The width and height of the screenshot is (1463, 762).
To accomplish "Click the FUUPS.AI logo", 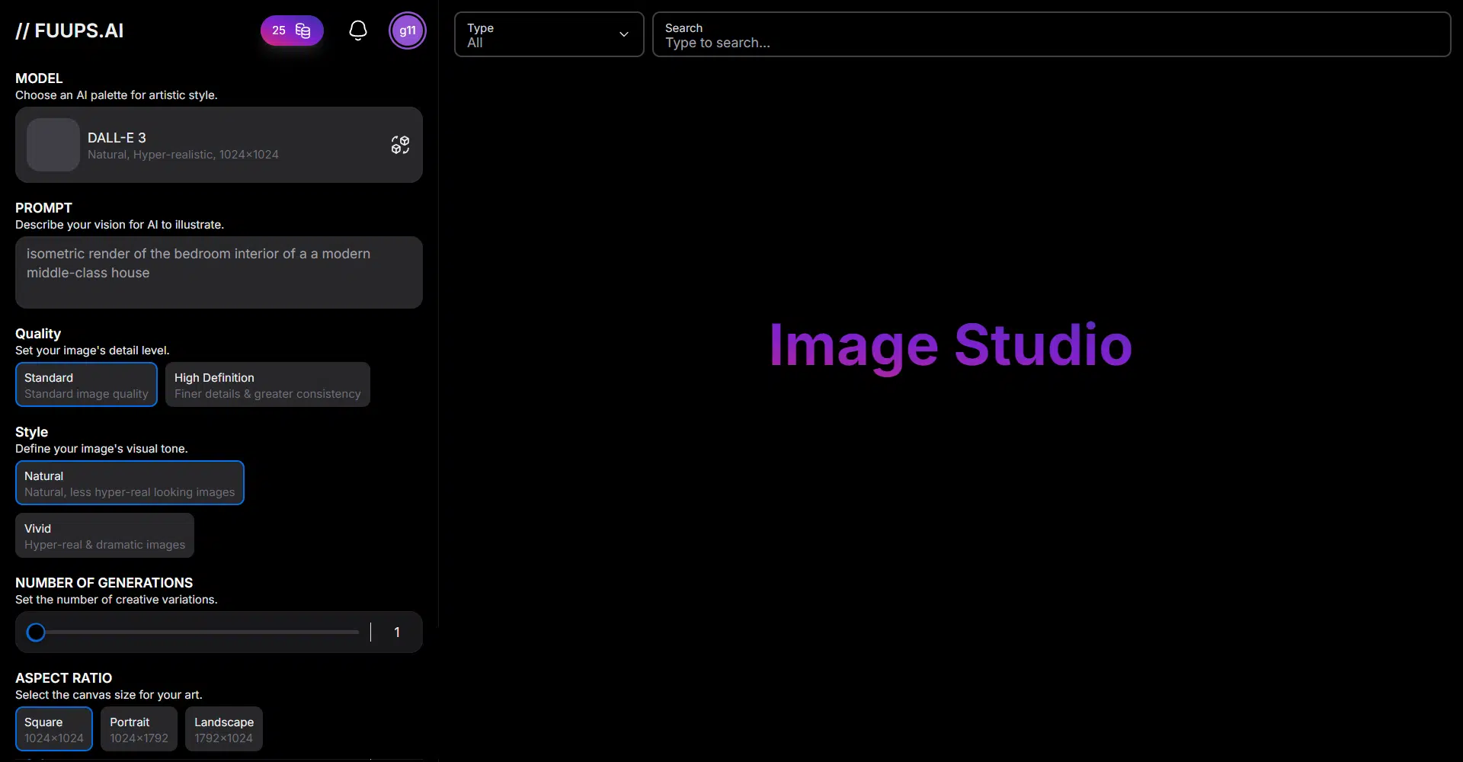I will [x=69, y=30].
